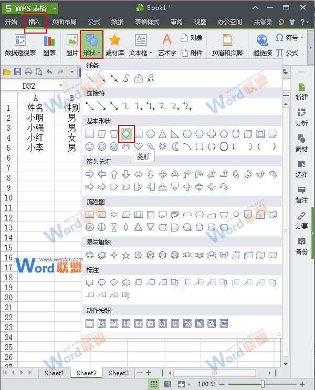Click 新建 in the right sidebar
Screen dimensions: 315x390
pyautogui.click(x=301, y=92)
